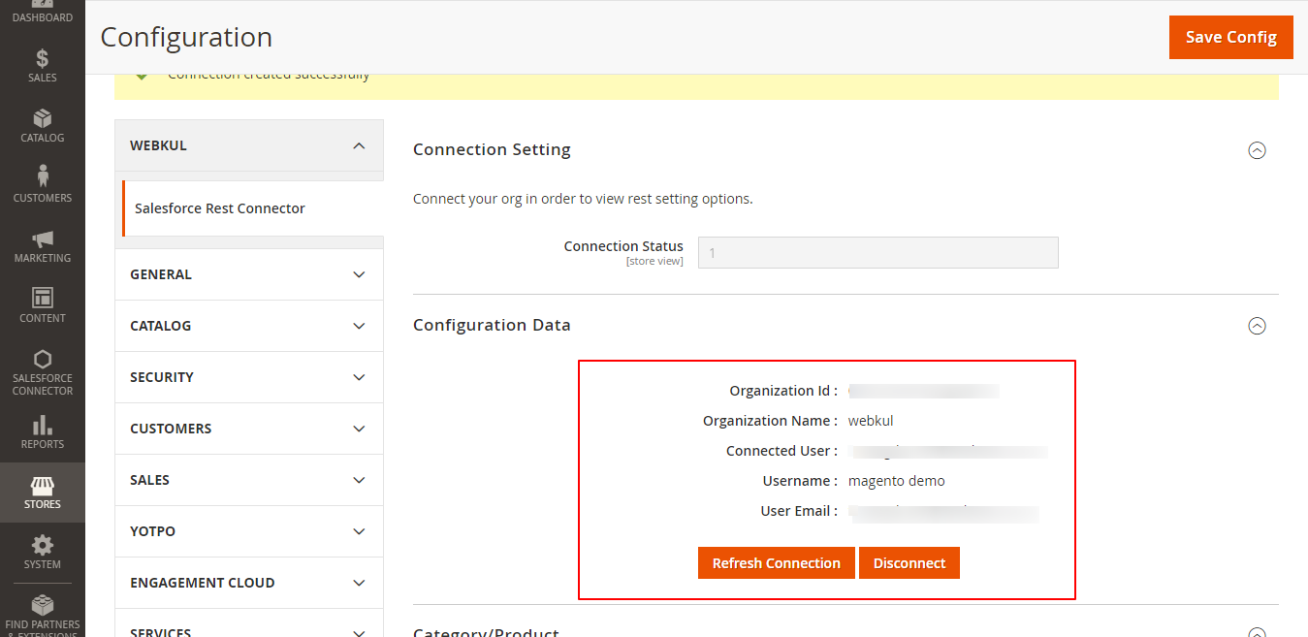The width and height of the screenshot is (1308, 637).
Task: Expand the YOTPO config section
Action: point(249,531)
